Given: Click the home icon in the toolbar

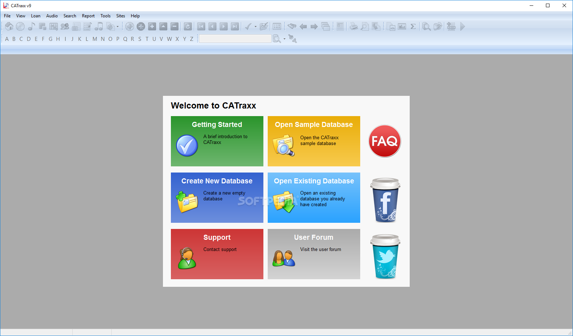Looking at the screenshot, I should click(9, 26).
